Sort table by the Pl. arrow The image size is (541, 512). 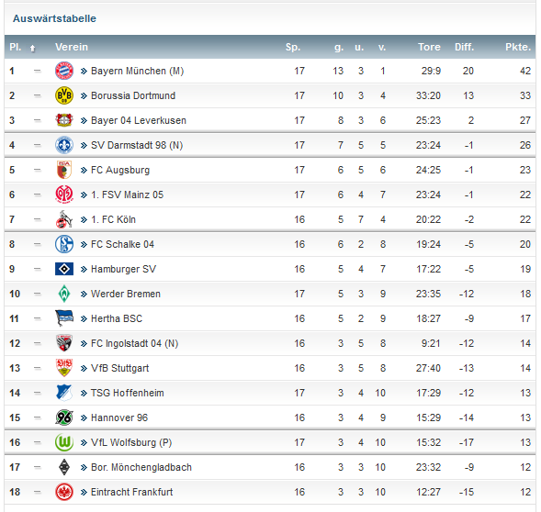point(32,48)
